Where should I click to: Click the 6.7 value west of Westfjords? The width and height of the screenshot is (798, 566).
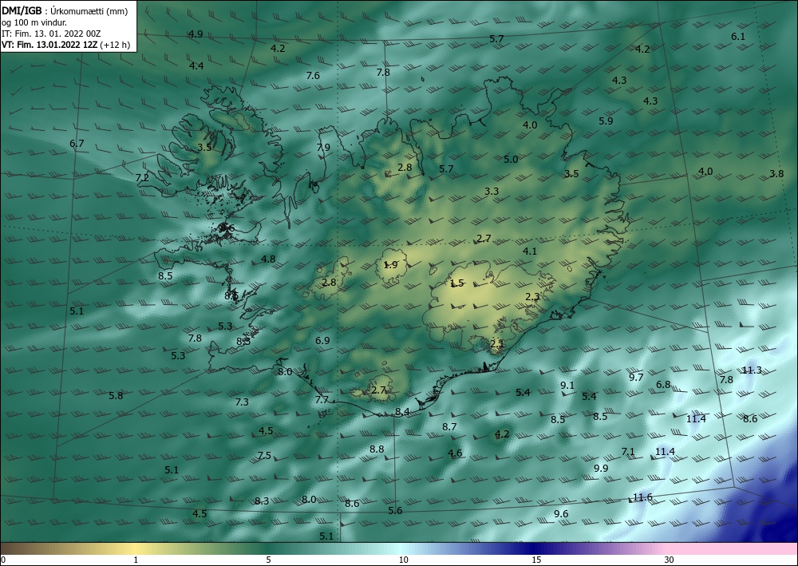pos(77,144)
